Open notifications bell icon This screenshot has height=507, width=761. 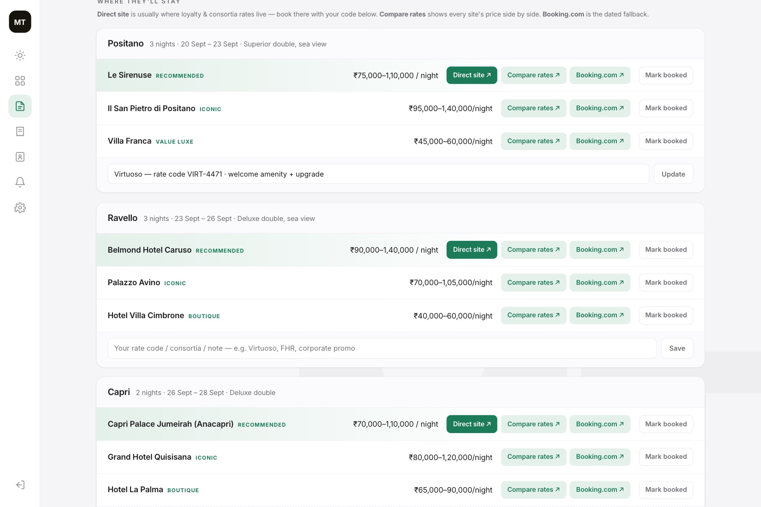[x=20, y=182]
